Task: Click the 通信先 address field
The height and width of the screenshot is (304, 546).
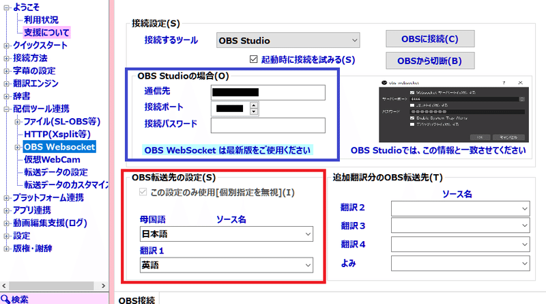Action: click(268, 92)
